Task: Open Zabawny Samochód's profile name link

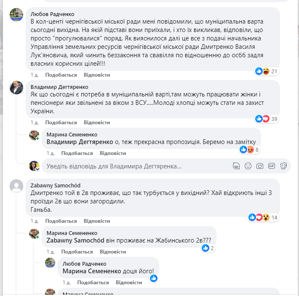Action: pos(56,185)
